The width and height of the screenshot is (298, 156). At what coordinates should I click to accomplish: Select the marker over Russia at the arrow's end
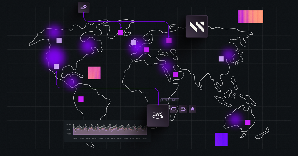pos(169,41)
